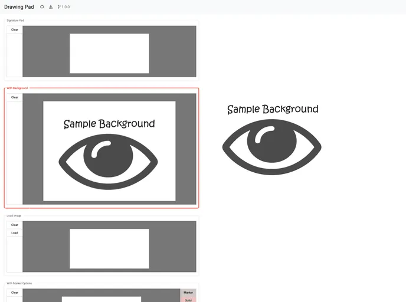Click the Load Image label
Screen dimensions: 406x302
tap(14, 216)
